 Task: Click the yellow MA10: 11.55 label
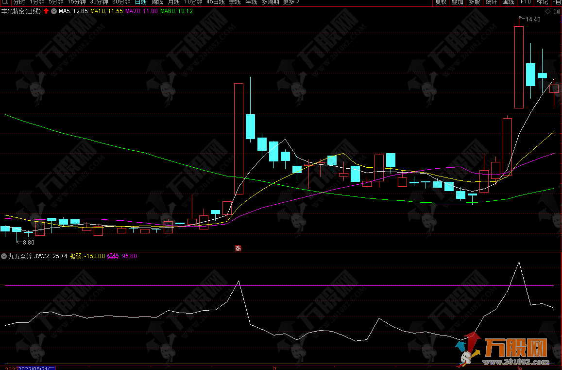[106, 11]
